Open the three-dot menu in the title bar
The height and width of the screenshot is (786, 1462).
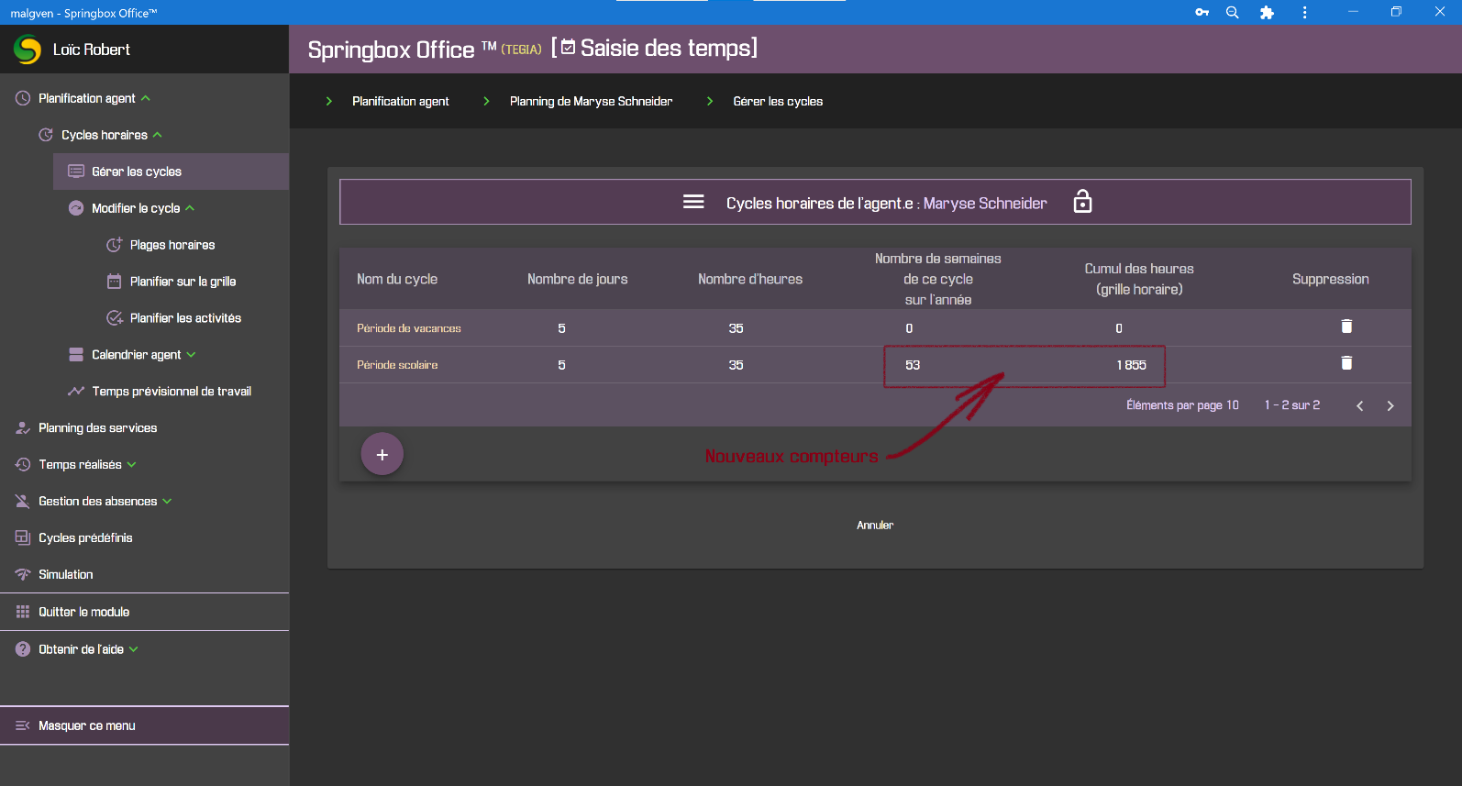pyautogui.click(x=1304, y=12)
